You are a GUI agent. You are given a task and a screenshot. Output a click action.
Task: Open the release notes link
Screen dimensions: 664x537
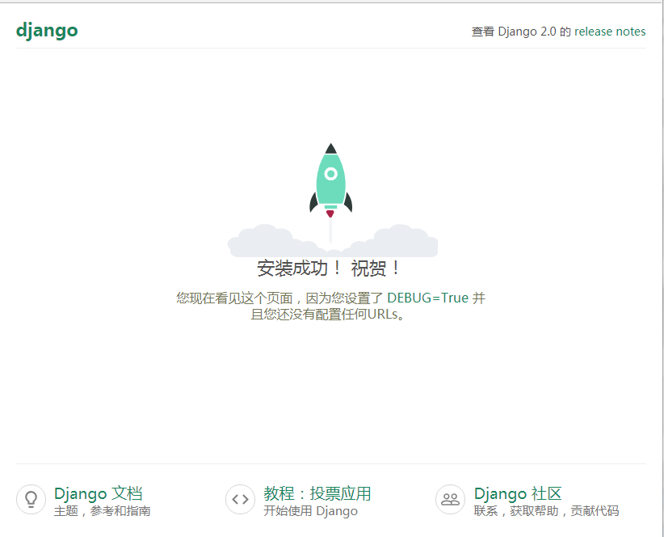tap(610, 32)
